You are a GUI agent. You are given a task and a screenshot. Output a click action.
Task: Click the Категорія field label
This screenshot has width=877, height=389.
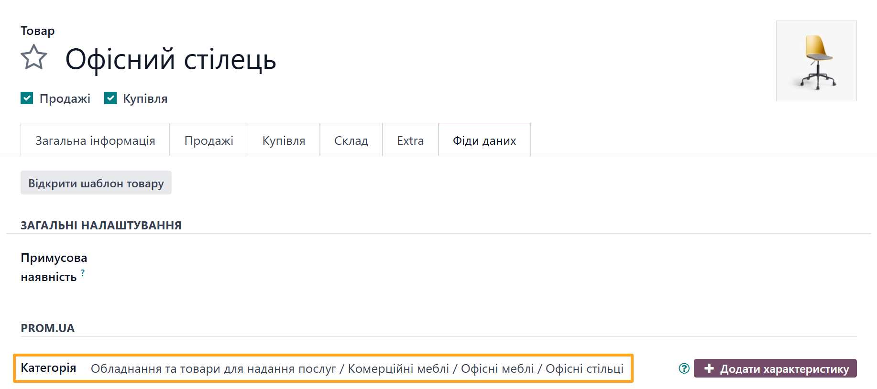(48, 367)
